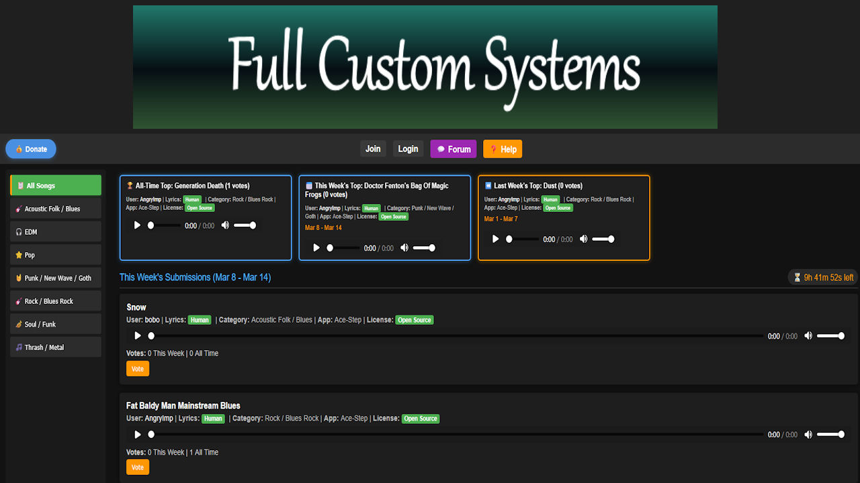Vote for the Snow song
The image size is (860, 483).
tap(138, 369)
